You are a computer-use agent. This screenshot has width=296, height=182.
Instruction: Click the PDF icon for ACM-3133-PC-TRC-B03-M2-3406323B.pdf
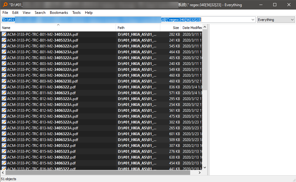point(4,81)
